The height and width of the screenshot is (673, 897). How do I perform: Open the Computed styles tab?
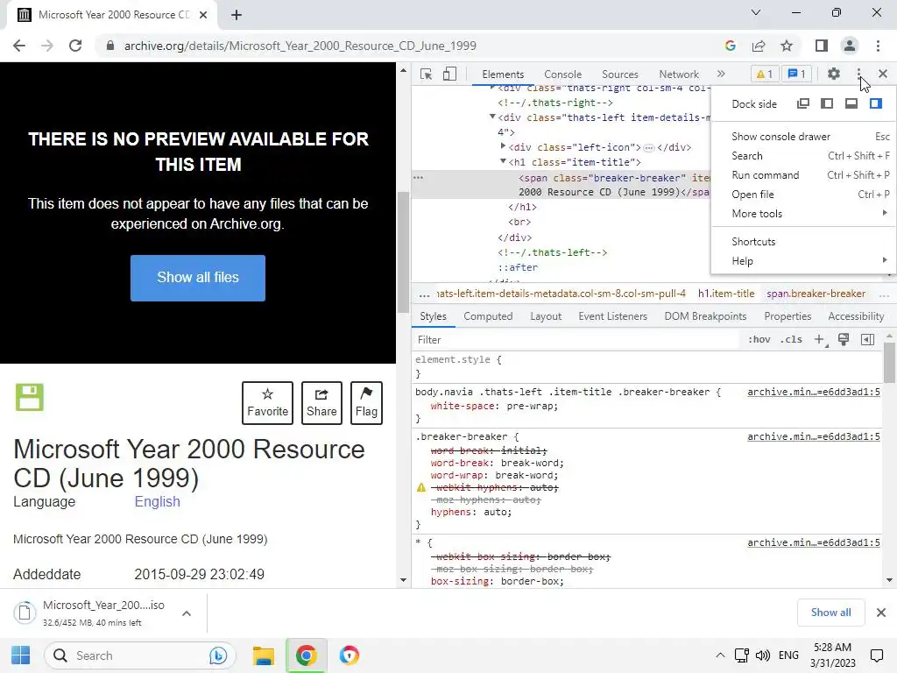point(488,316)
